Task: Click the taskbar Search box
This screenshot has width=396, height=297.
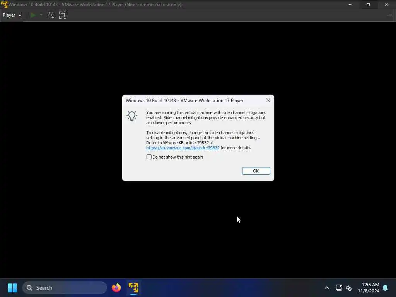Action: pyautogui.click(x=65, y=288)
